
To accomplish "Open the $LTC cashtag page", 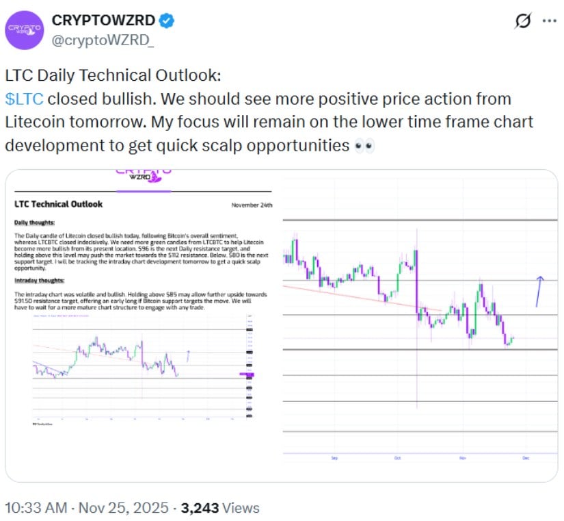I will coord(23,99).
